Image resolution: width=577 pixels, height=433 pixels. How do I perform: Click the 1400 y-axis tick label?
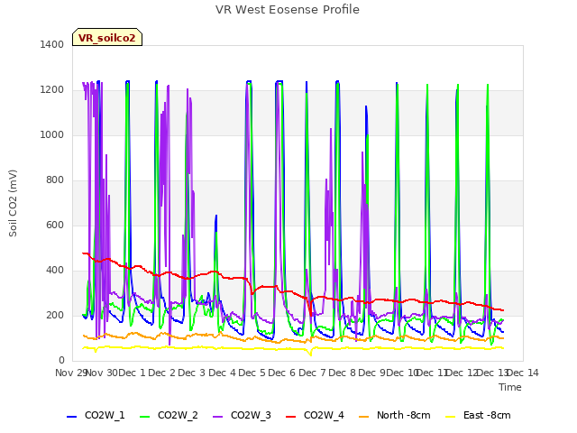52,44
